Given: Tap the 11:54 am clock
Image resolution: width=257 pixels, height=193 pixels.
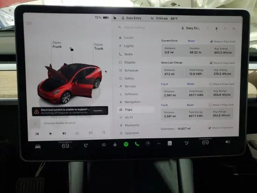Looking at the screenshot, I should click(161, 18).
